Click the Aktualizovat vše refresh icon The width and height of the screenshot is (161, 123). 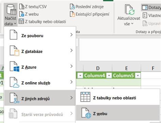pyautogui.click(x=130, y=10)
